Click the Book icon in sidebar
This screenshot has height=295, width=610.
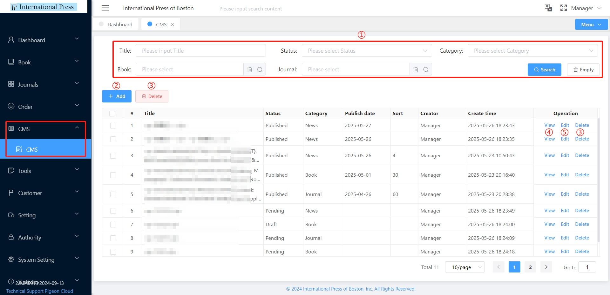11,62
